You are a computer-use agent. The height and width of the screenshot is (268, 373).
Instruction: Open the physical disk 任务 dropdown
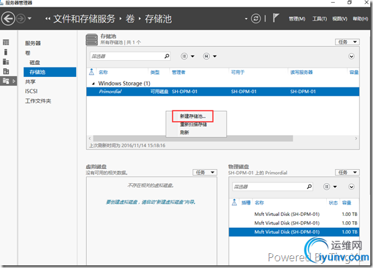347,172
